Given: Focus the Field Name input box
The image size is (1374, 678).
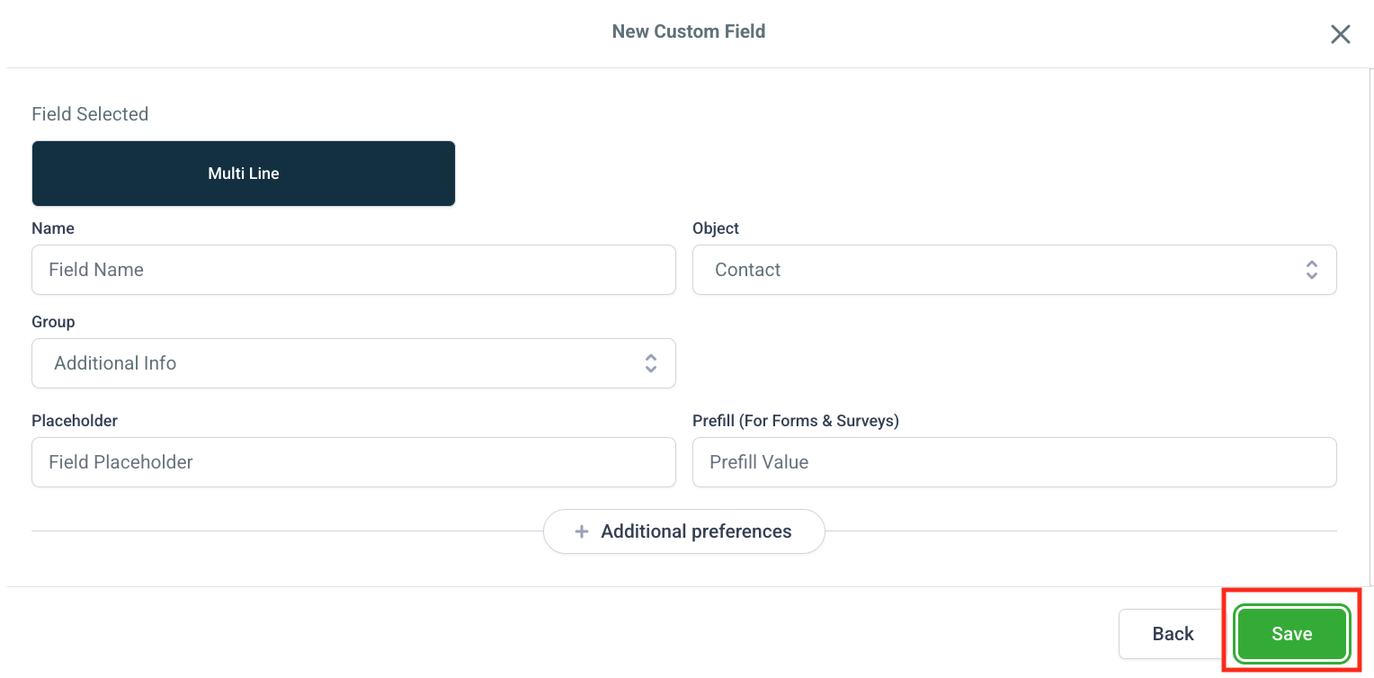Looking at the screenshot, I should [x=353, y=270].
